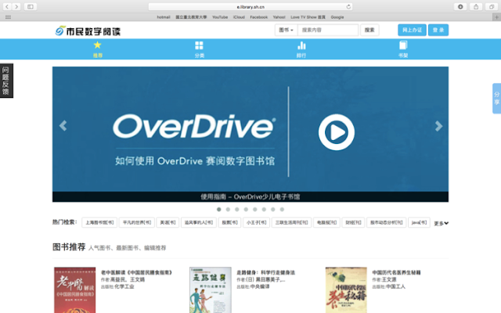Screen dimensions: 501x313
Task: Click the 搜索内容 search input field
Action: click(x=328, y=30)
